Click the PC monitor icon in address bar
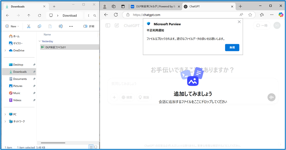 point(51,15)
